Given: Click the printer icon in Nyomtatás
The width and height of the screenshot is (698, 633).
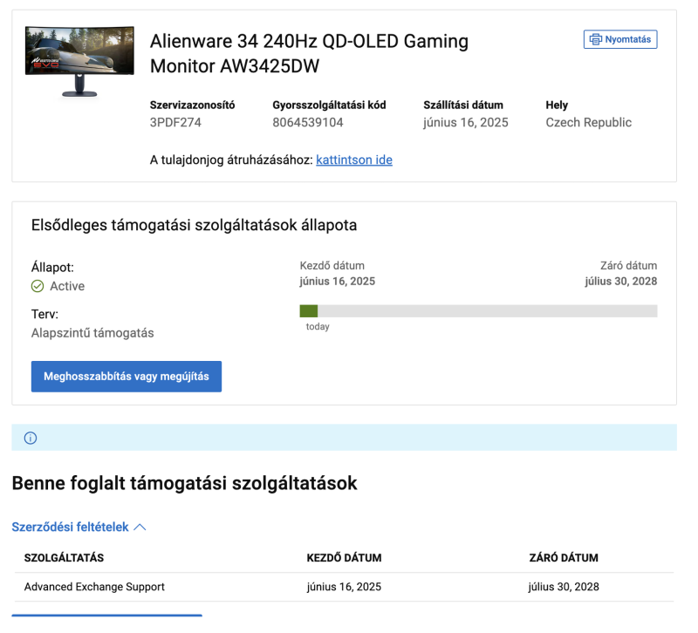Looking at the screenshot, I should pos(595,39).
